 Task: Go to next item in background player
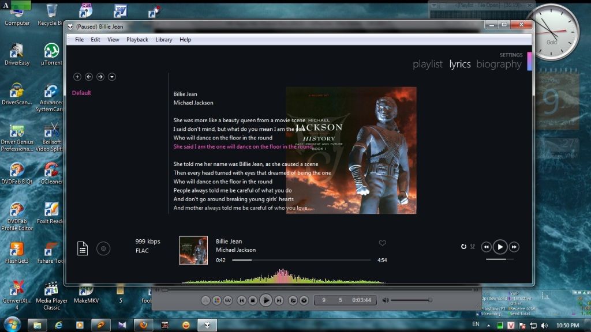point(279,300)
